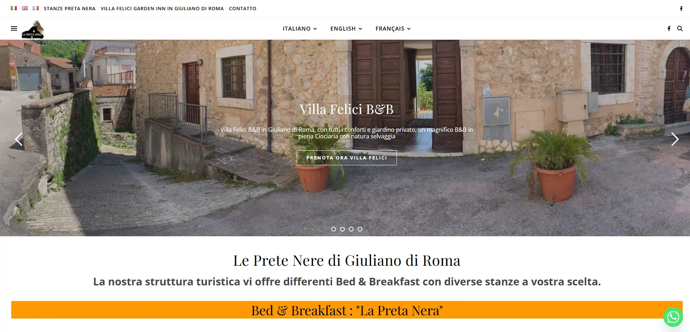Select the British flag language icon
This screenshot has width=690, height=332.
pyautogui.click(x=25, y=8)
